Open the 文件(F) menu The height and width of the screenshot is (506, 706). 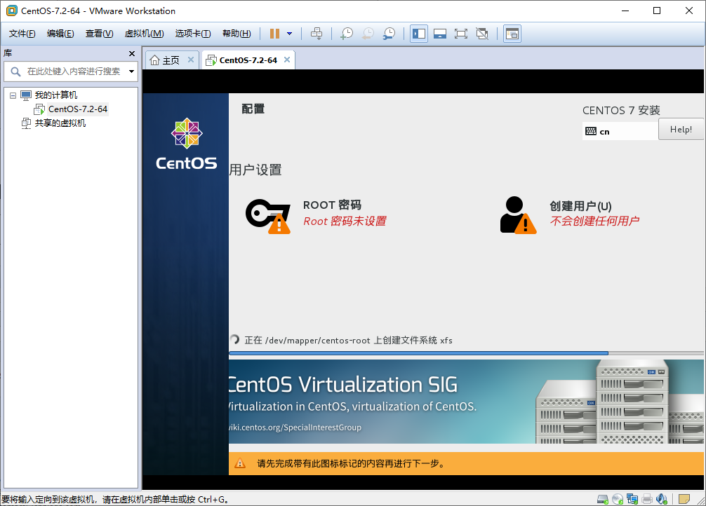click(x=22, y=34)
